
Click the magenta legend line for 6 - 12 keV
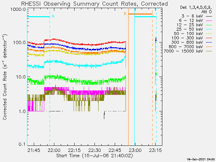209,21
